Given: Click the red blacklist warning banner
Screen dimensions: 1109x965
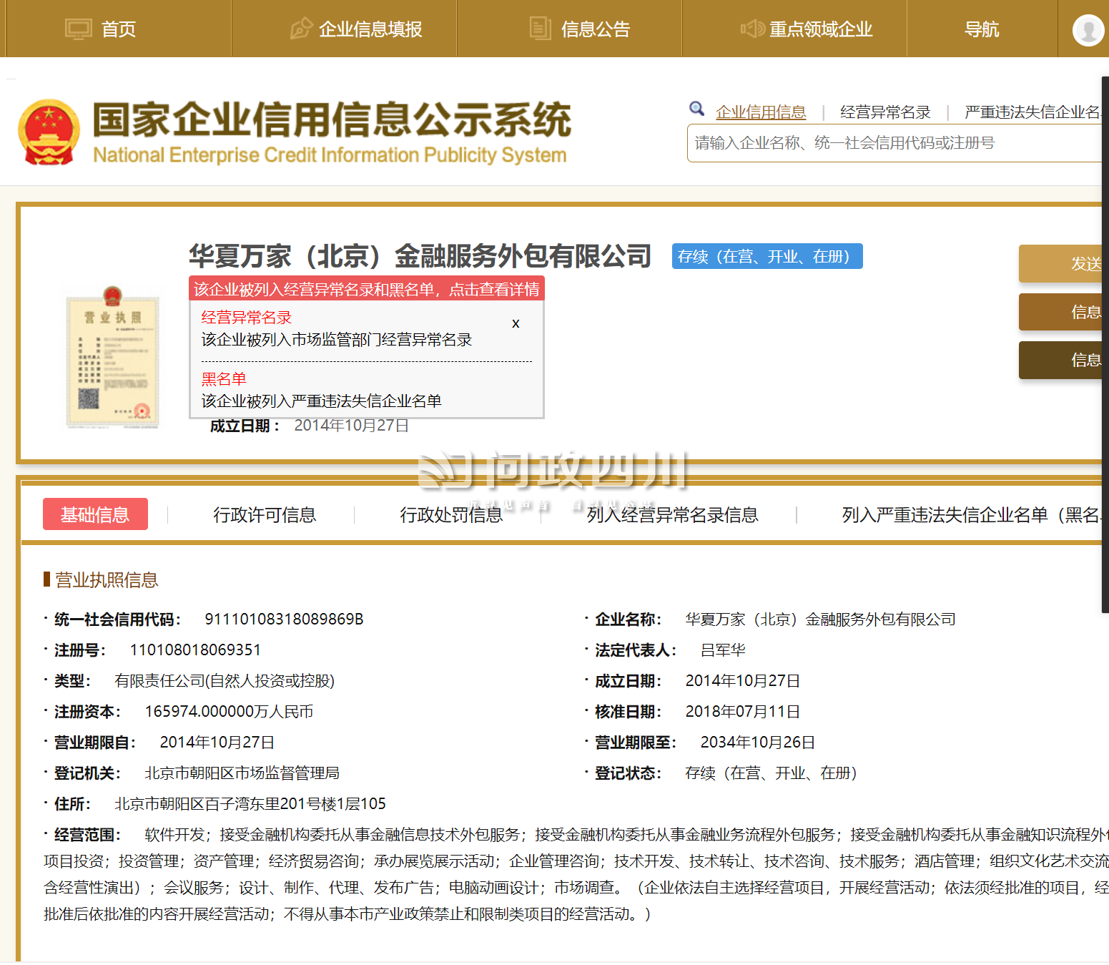Looking at the screenshot, I should click(366, 289).
